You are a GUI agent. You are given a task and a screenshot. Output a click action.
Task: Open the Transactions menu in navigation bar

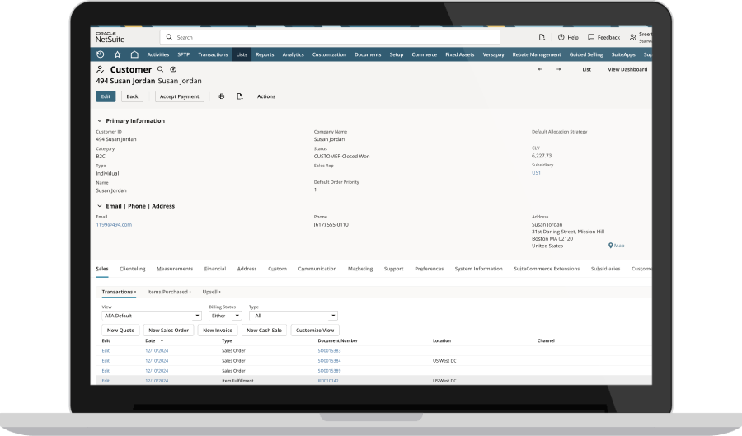click(x=213, y=54)
